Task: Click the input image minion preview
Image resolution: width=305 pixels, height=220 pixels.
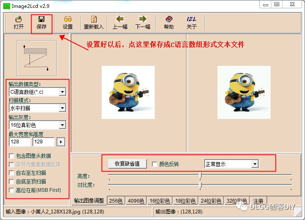Action: pyautogui.click(x=128, y=92)
